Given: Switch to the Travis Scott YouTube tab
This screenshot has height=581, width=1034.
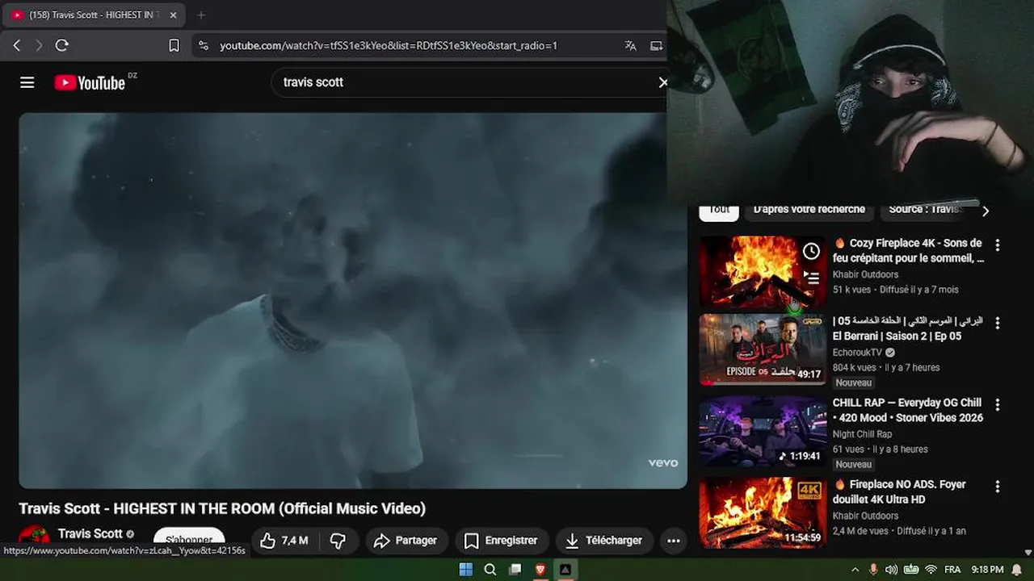Looking at the screenshot, I should click(x=95, y=15).
